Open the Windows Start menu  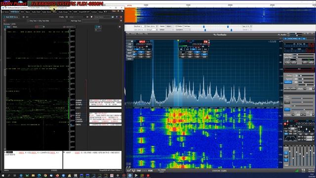(x=3, y=176)
